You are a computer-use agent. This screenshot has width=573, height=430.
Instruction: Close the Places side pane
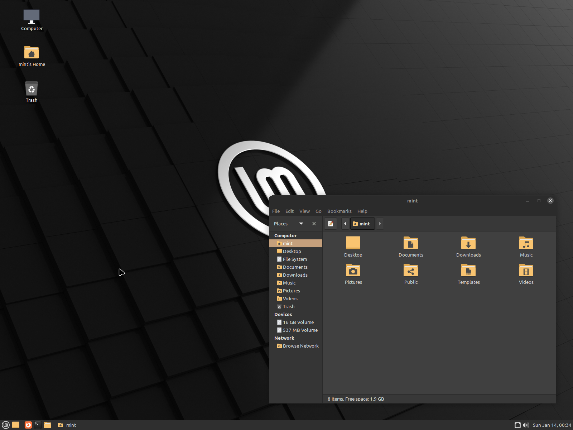(314, 224)
